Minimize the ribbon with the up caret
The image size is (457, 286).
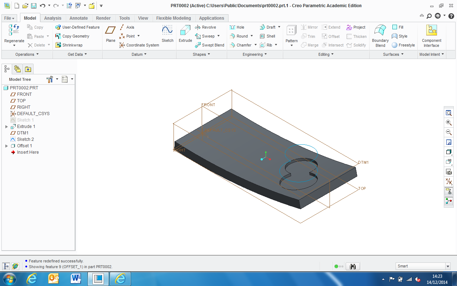pyautogui.click(x=422, y=16)
